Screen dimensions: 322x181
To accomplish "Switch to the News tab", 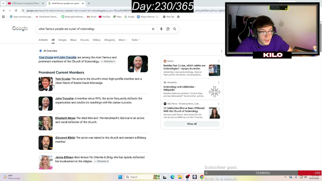I will point(73,40).
